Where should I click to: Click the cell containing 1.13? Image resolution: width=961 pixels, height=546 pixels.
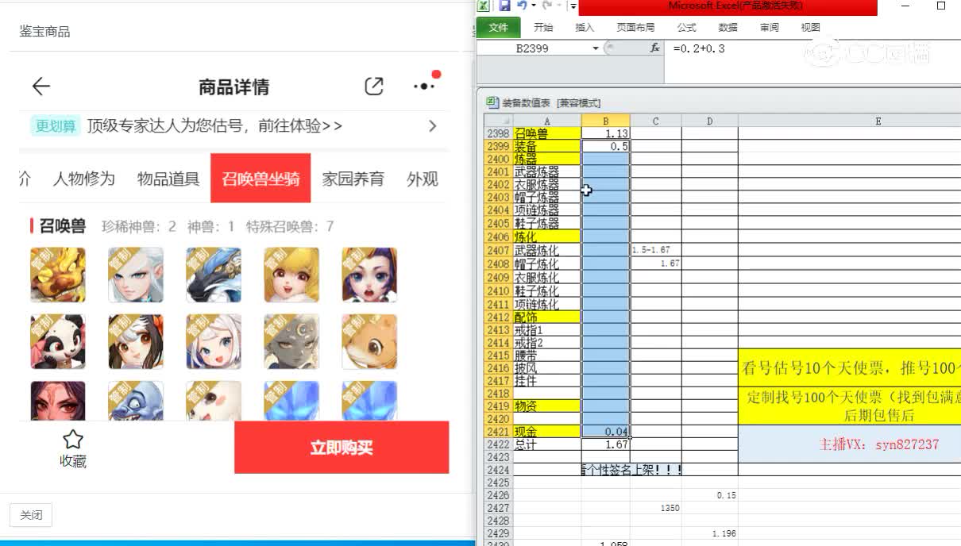(x=606, y=133)
